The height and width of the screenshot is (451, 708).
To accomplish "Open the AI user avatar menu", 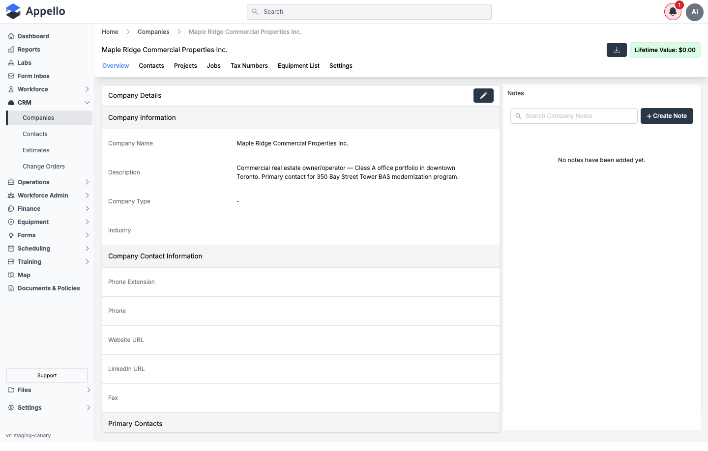I will (695, 12).
